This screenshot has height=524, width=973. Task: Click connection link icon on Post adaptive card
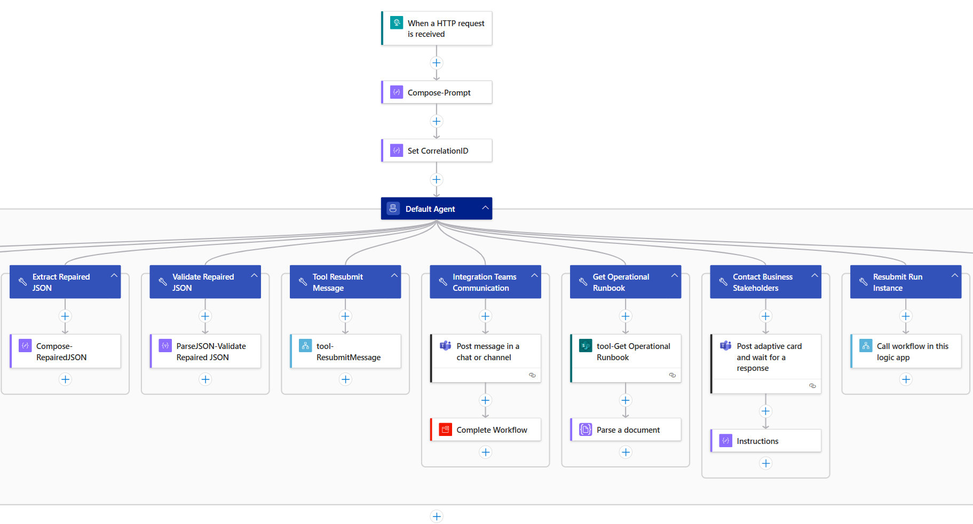(812, 386)
